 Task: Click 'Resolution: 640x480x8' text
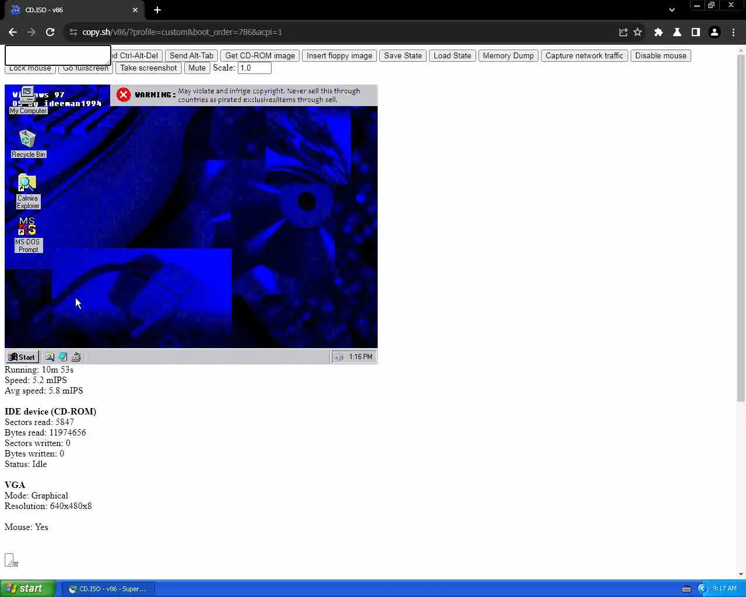[48, 506]
